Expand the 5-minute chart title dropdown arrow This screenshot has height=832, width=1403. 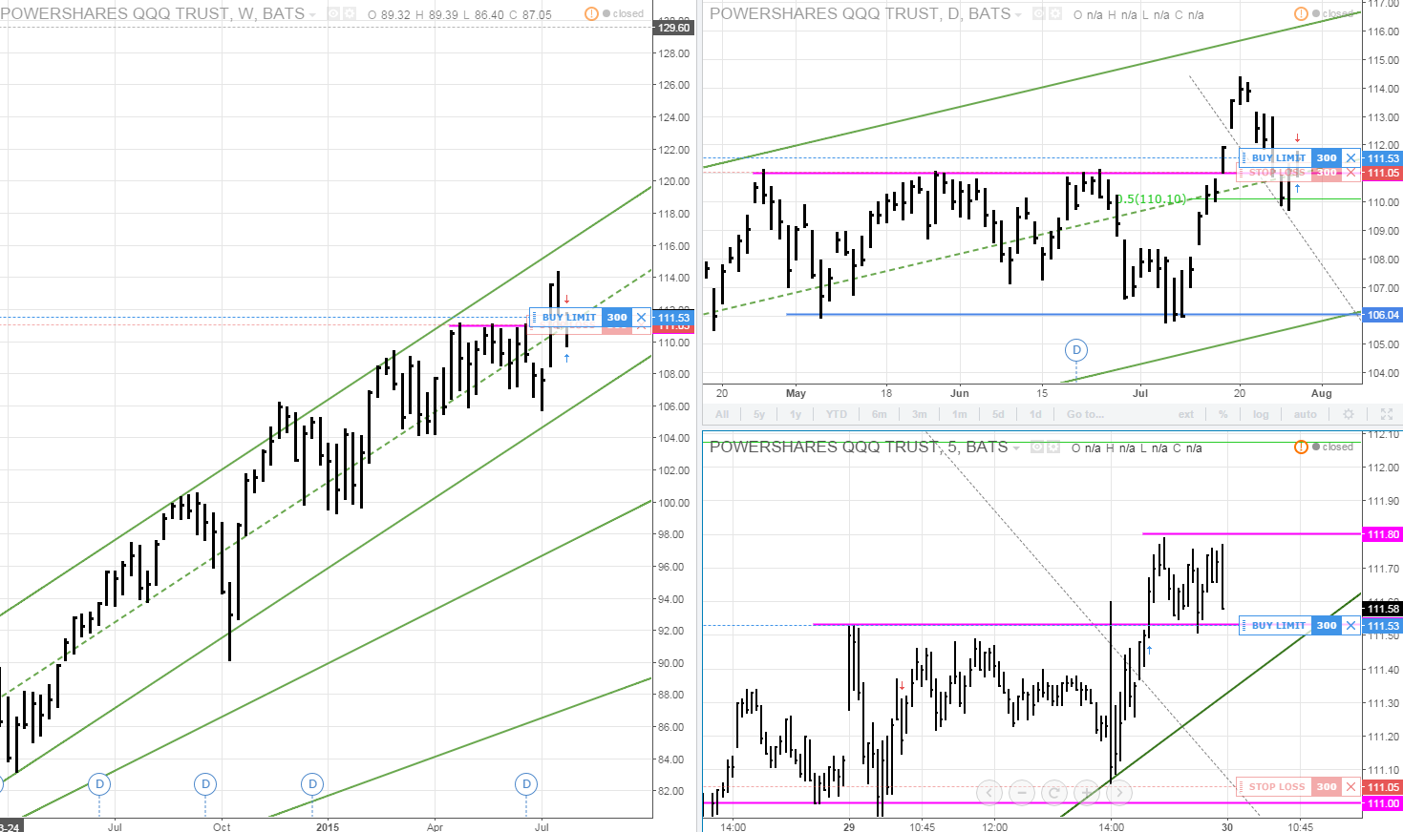(x=1016, y=448)
